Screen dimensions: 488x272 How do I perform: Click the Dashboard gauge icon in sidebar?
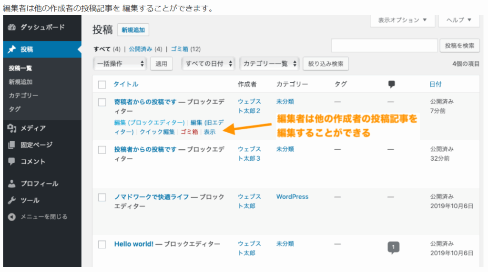[x=12, y=28]
